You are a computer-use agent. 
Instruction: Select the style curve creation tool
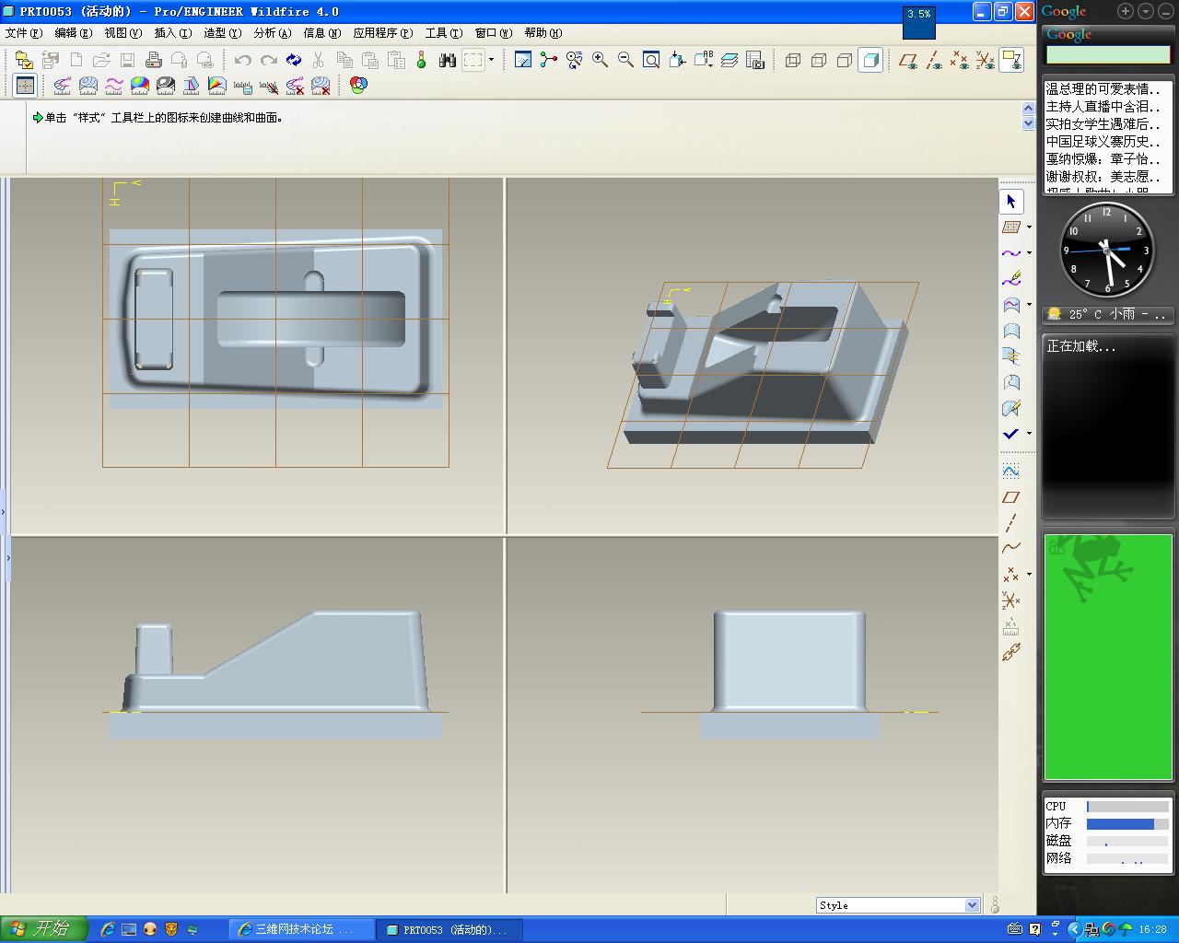[1010, 253]
